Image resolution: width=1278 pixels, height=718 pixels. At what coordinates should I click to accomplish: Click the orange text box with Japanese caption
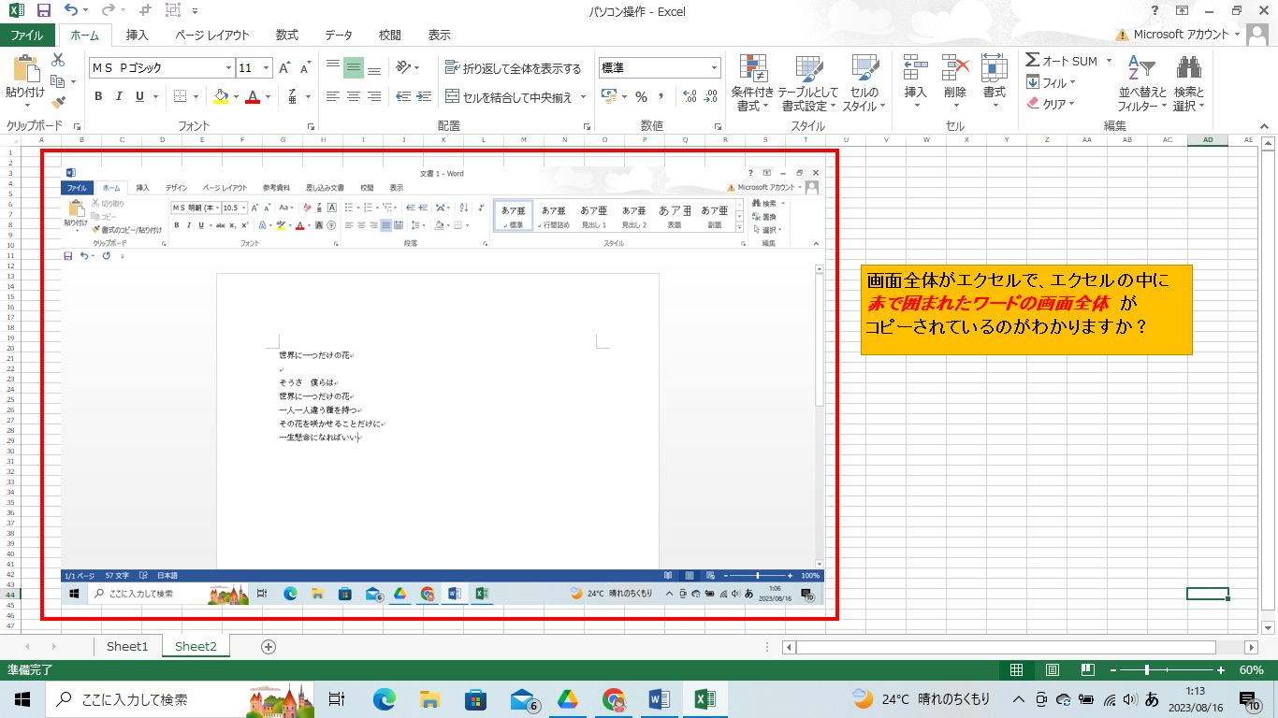[1026, 309]
